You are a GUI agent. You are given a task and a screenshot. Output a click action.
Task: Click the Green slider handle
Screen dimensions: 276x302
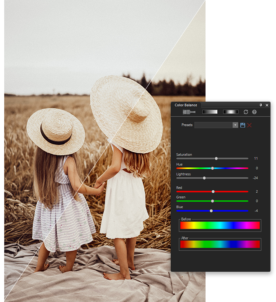[x=213, y=201]
